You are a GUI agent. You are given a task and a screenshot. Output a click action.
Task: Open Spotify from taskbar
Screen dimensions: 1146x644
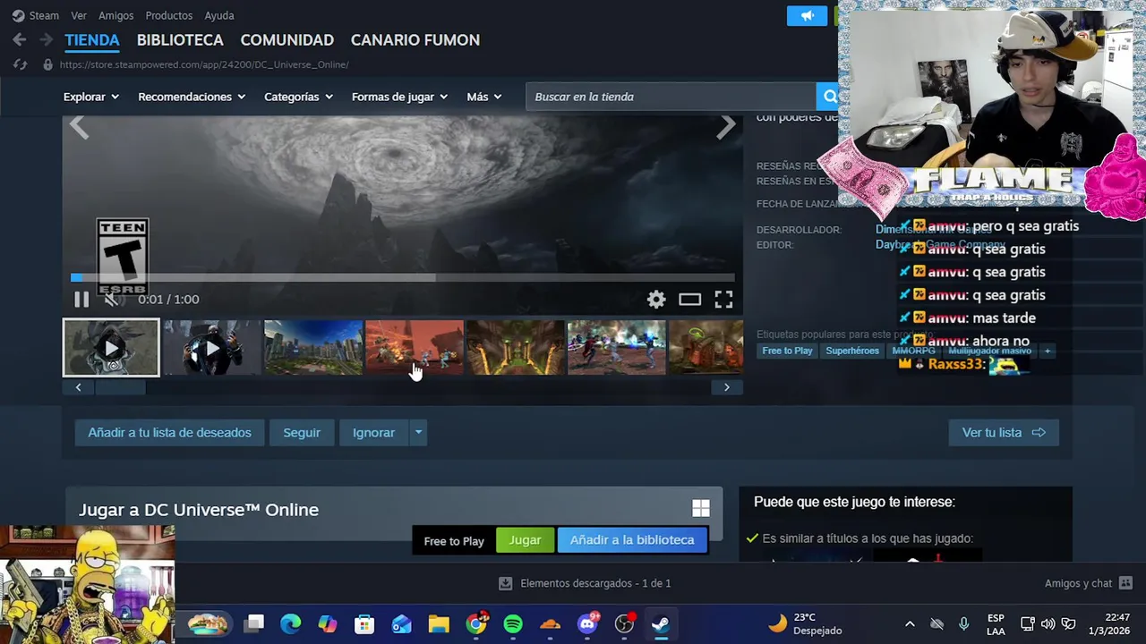pyautogui.click(x=513, y=623)
